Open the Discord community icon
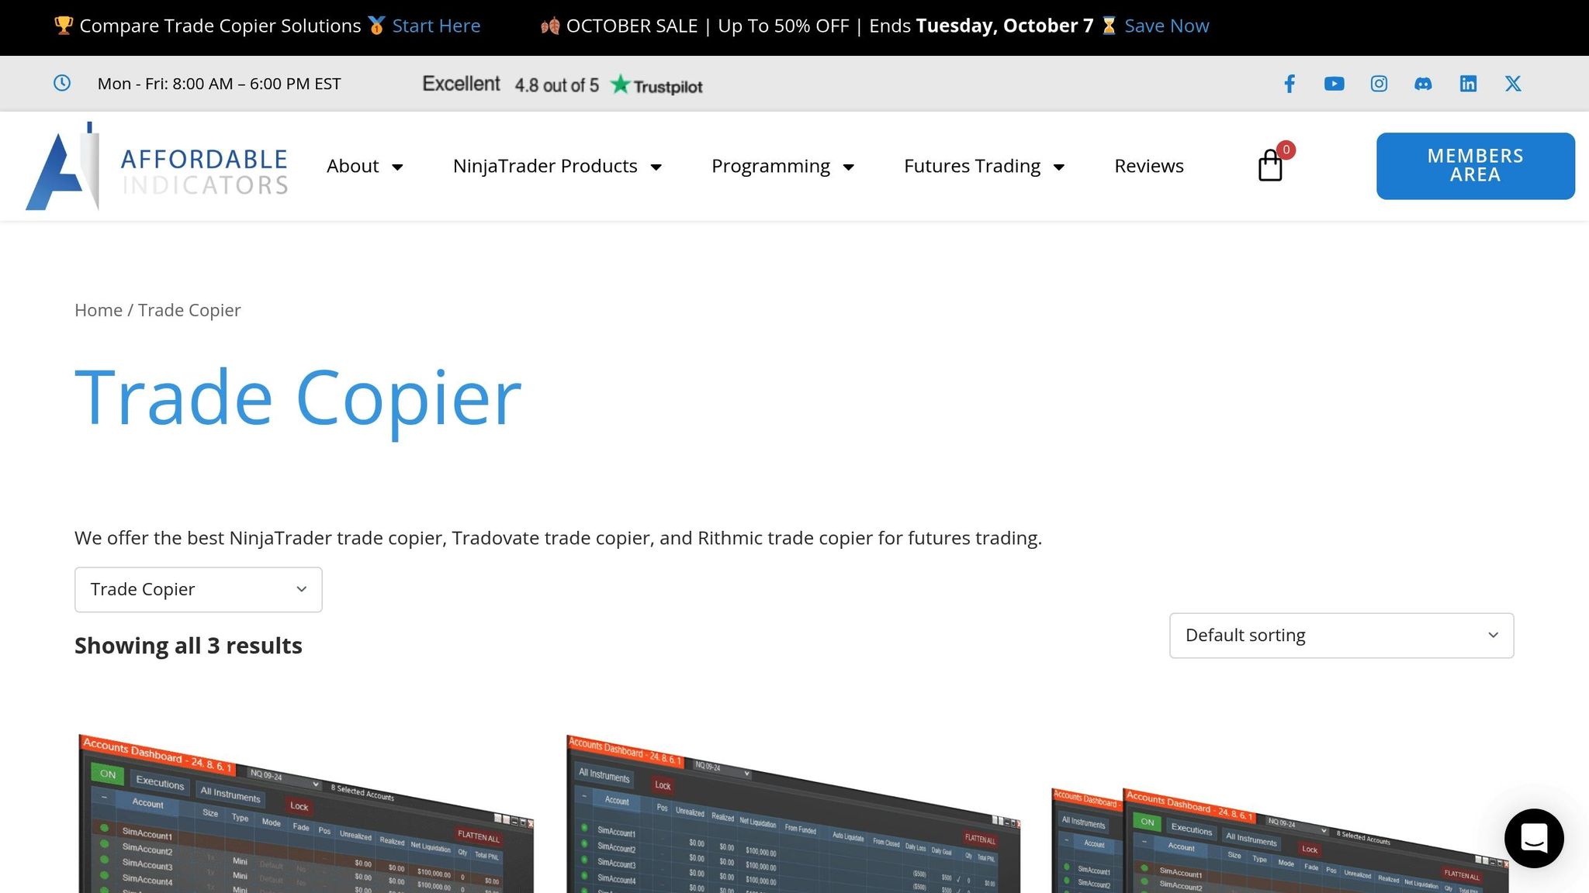Screen dimensions: 1589x893 [1423, 84]
